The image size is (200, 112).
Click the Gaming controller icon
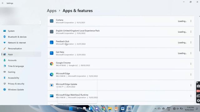[x=5, y=72]
